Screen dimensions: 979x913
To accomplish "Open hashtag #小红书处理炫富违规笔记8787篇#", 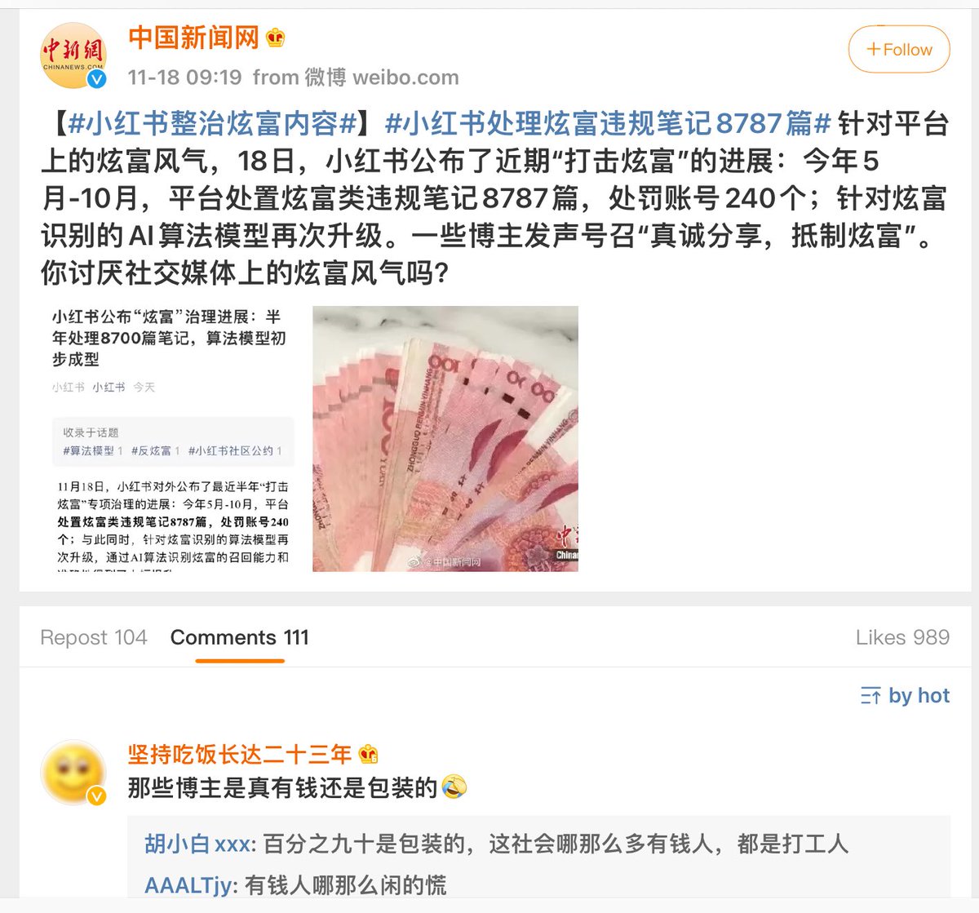I will 608,124.
